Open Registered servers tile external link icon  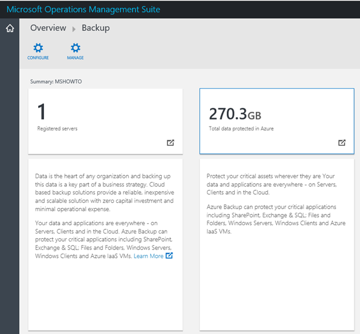pos(170,143)
